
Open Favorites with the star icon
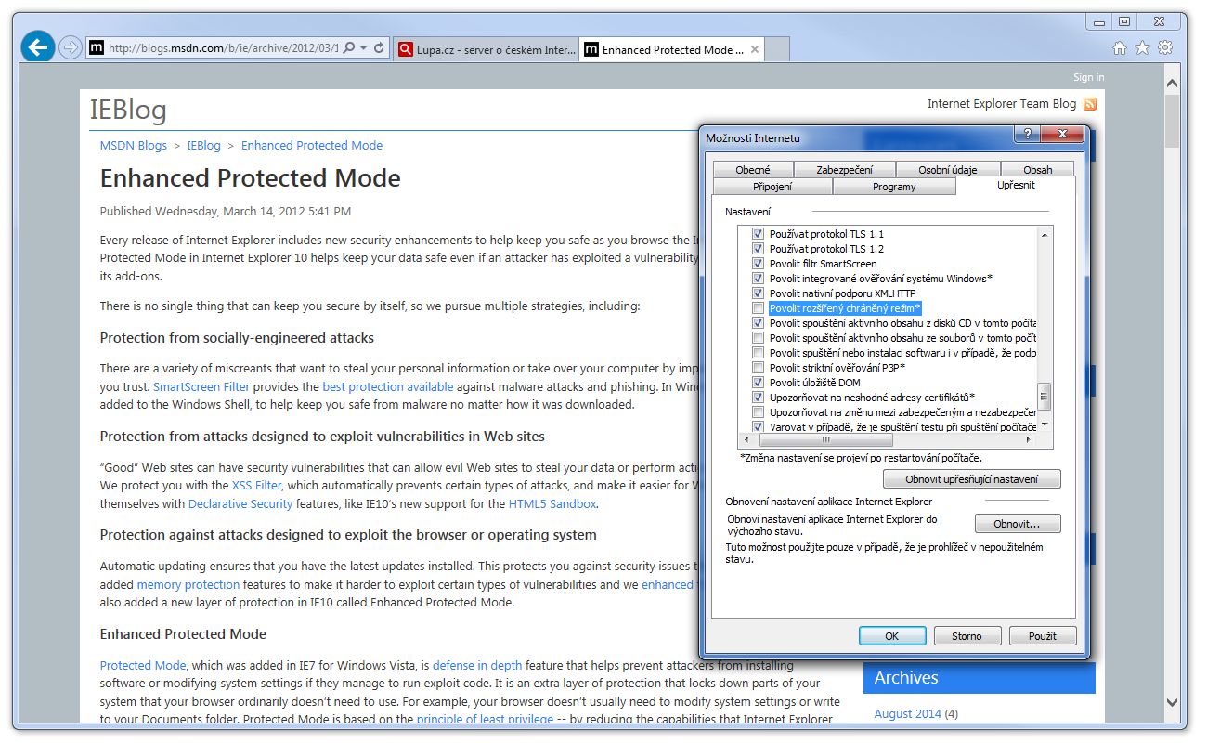[x=1142, y=48]
